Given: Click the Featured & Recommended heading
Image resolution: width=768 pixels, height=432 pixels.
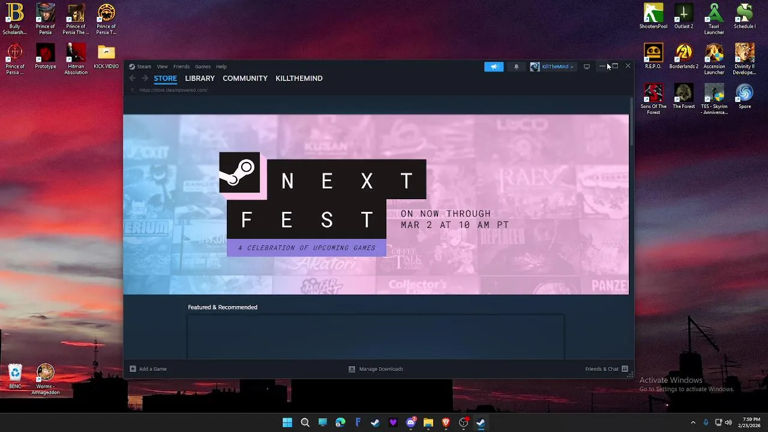Looking at the screenshot, I should (223, 307).
